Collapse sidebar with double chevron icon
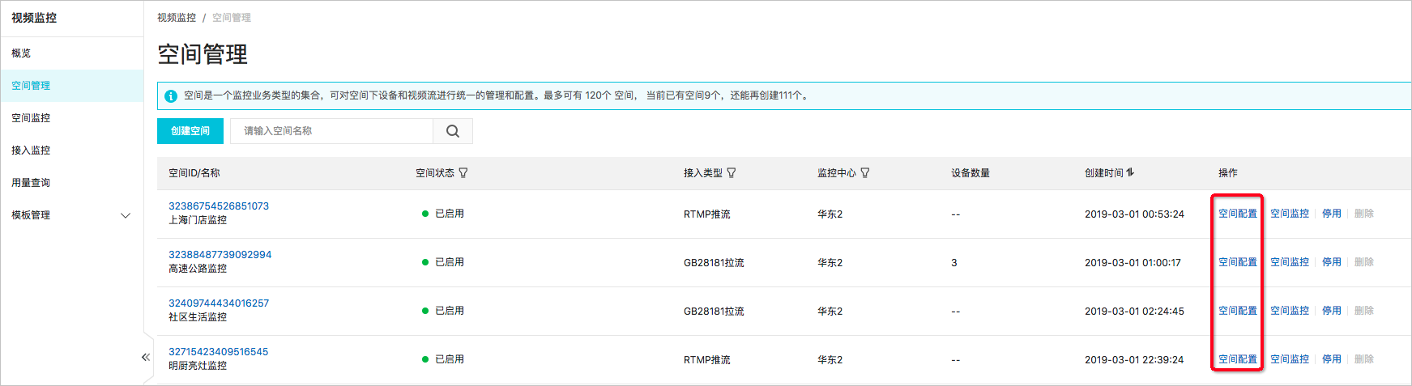The image size is (1412, 386). click(x=146, y=357)
